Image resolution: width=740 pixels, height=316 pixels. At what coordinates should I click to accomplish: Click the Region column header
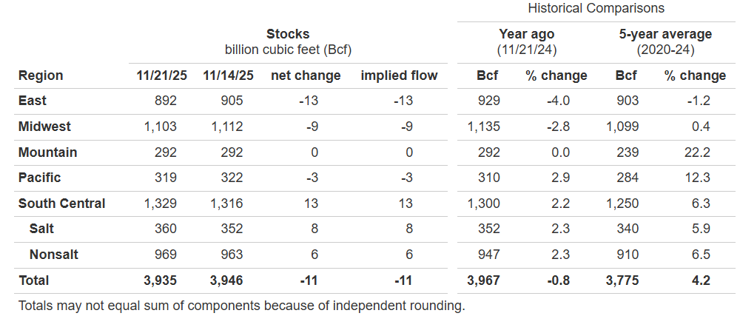[x=41, y=75]
